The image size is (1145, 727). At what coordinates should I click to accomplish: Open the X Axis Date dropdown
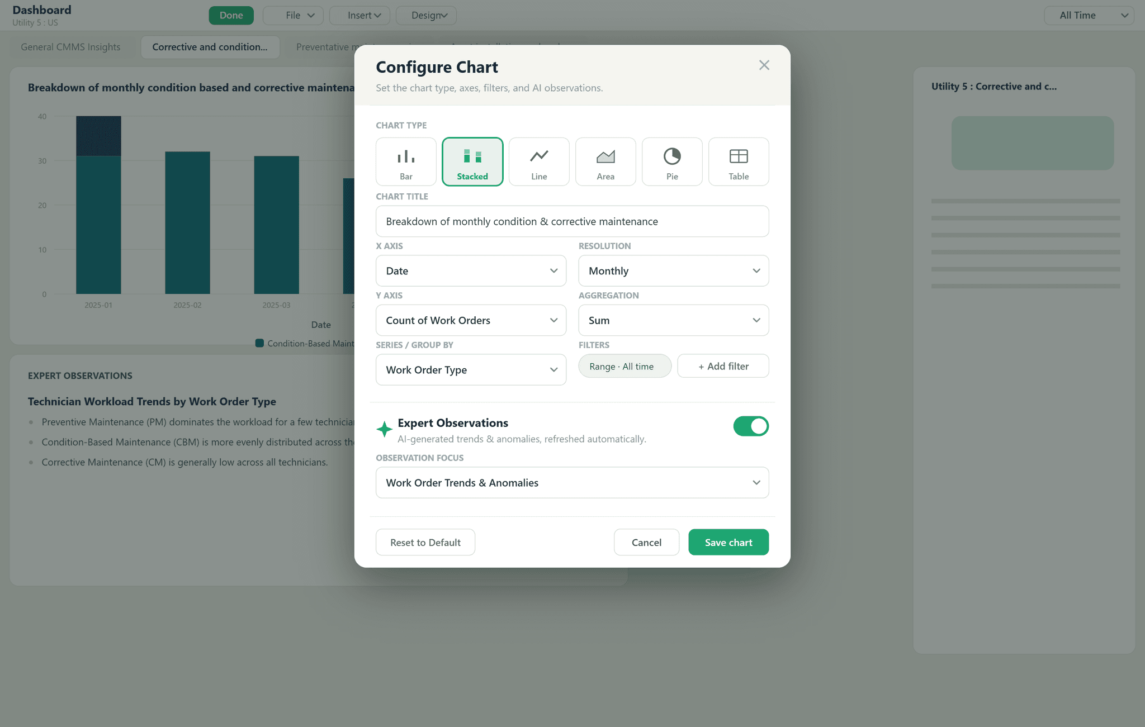pyautogui.click(x=471, y=271)
